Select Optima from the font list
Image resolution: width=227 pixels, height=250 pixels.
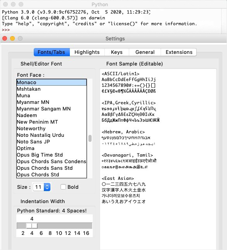(52, 148)
